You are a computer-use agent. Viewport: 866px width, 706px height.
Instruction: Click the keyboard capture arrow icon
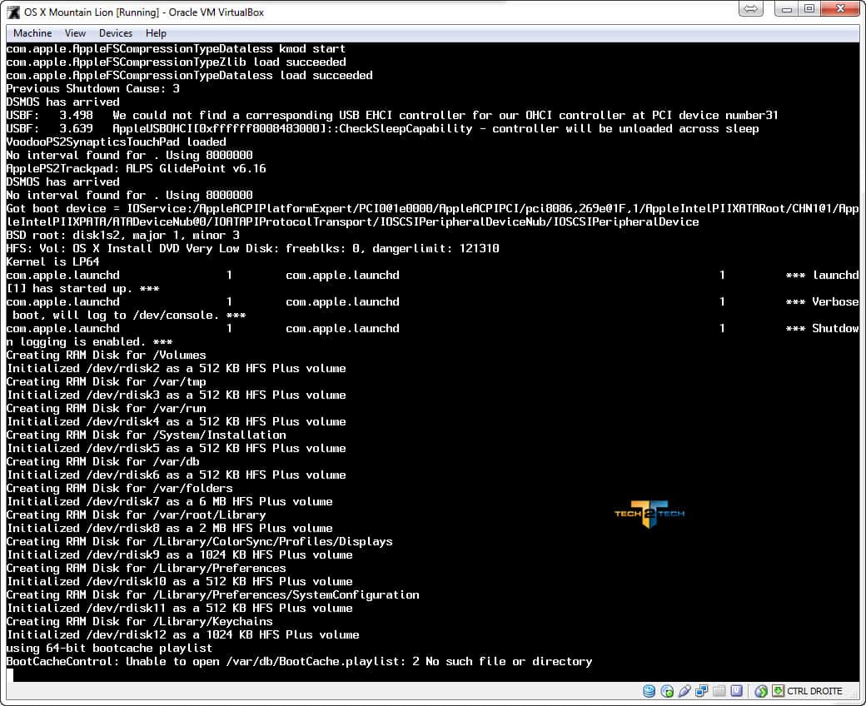(779, 690)
